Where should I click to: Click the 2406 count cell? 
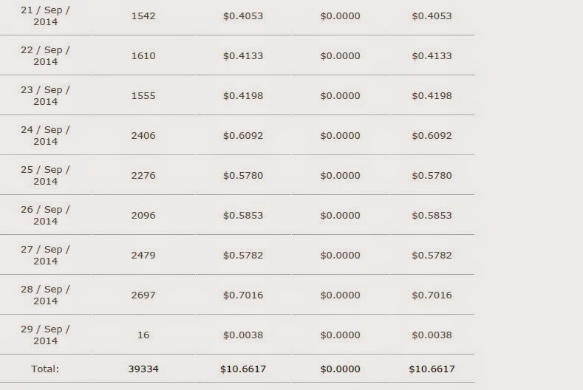click(143, 135)
